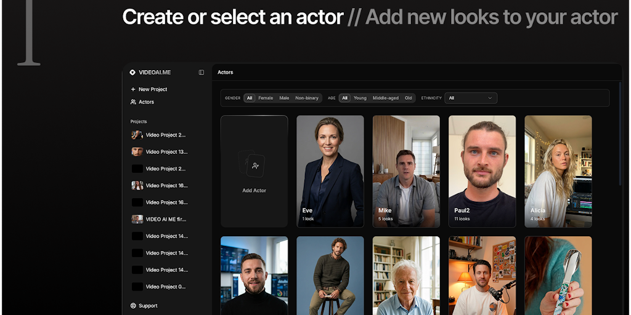Click the VIDEO AI ME project thumbnail icon
The width and height of the screenshot is (631, 315).
[x=137, y=219]
